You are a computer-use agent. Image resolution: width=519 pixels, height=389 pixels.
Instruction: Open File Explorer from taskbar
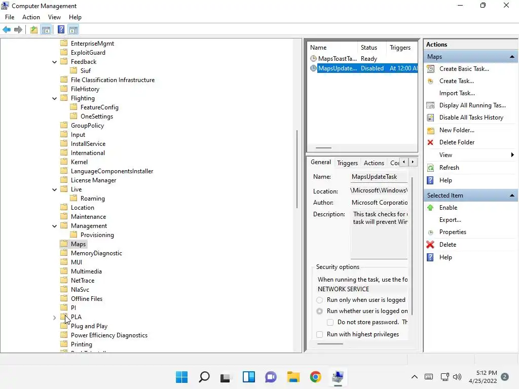coord(293,377)
